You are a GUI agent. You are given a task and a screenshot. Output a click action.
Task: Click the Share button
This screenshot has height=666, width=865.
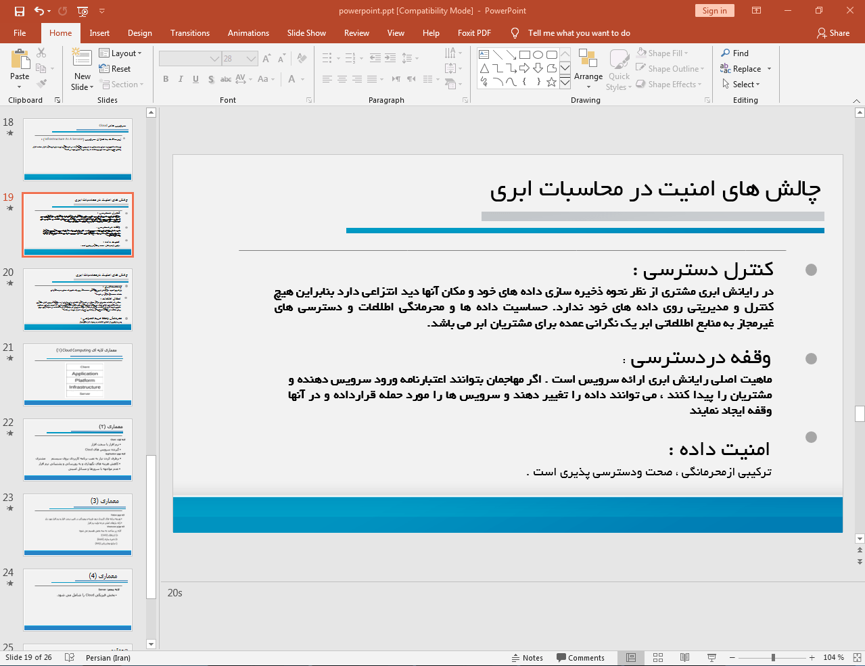(x=833, y=33)
